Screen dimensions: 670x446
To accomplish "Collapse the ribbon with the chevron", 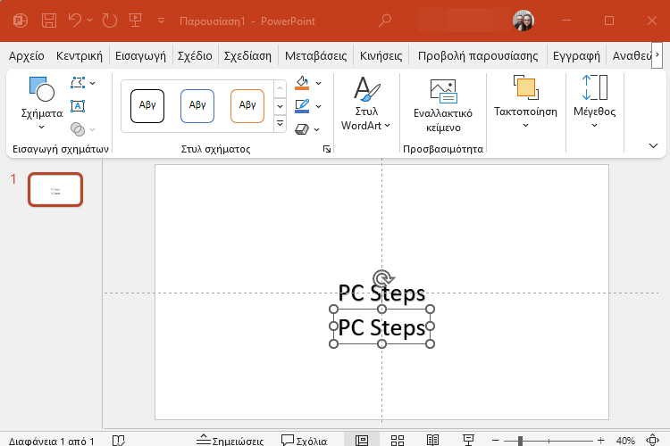I will (653, 146).
